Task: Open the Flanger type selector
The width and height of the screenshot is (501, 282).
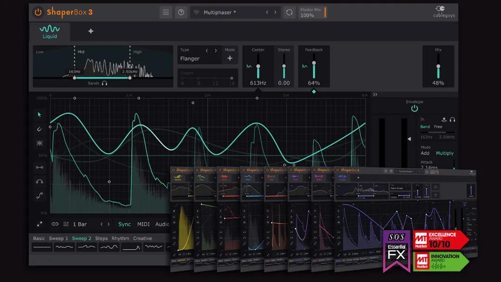Action: (x=190, y=59)
